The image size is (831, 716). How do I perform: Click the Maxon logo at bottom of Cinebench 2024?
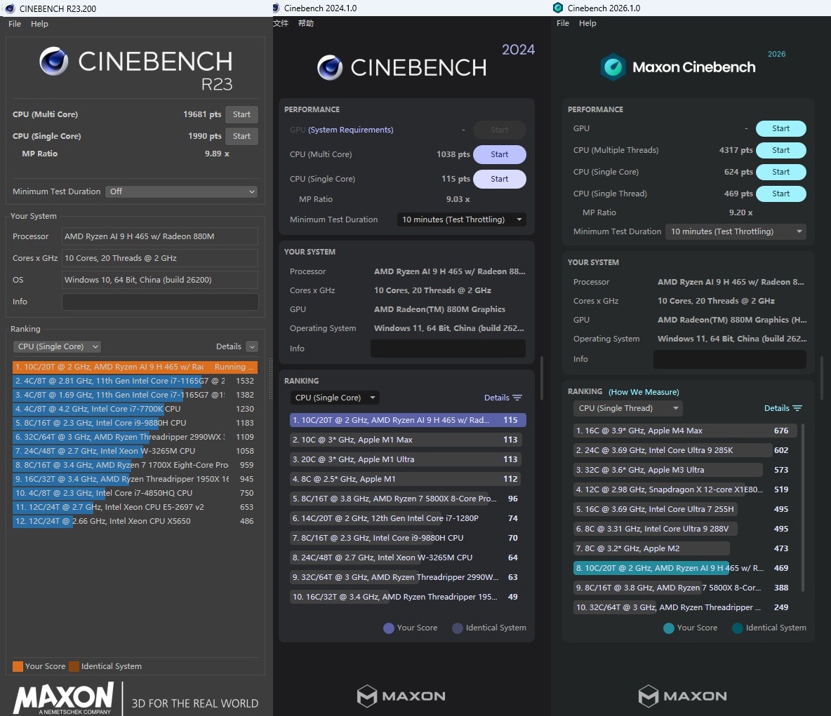pyautogui.click(x=401, y=696)
